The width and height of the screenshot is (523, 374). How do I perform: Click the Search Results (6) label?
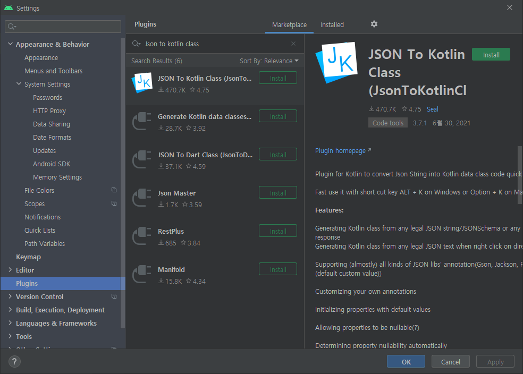(x=156, y=61)
